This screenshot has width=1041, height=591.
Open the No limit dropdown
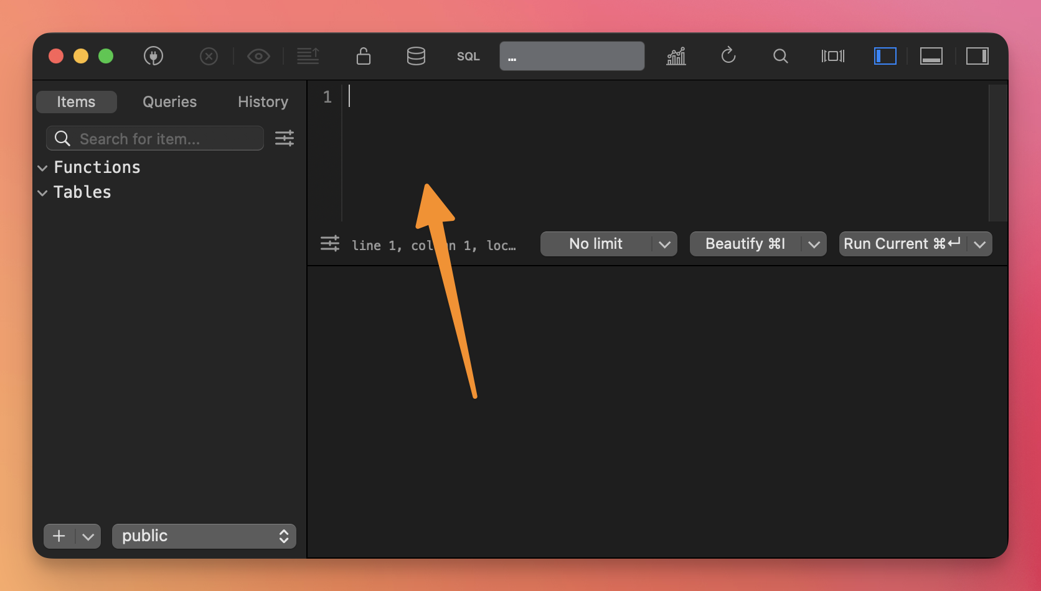[x=608, y=244]
